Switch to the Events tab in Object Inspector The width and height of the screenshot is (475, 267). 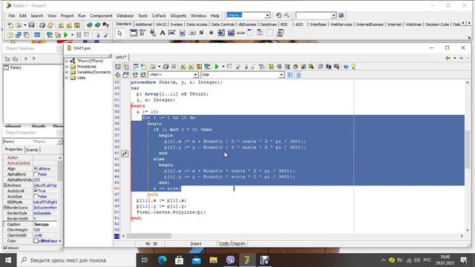click(x=32, y=150)
